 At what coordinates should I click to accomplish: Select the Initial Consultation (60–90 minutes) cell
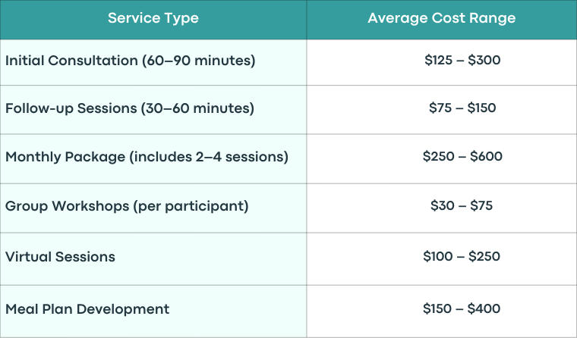pos(153,62)
